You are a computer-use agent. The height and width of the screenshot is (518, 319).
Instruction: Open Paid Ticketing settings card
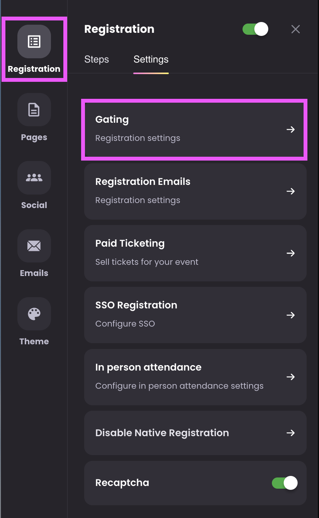point(195,253)
